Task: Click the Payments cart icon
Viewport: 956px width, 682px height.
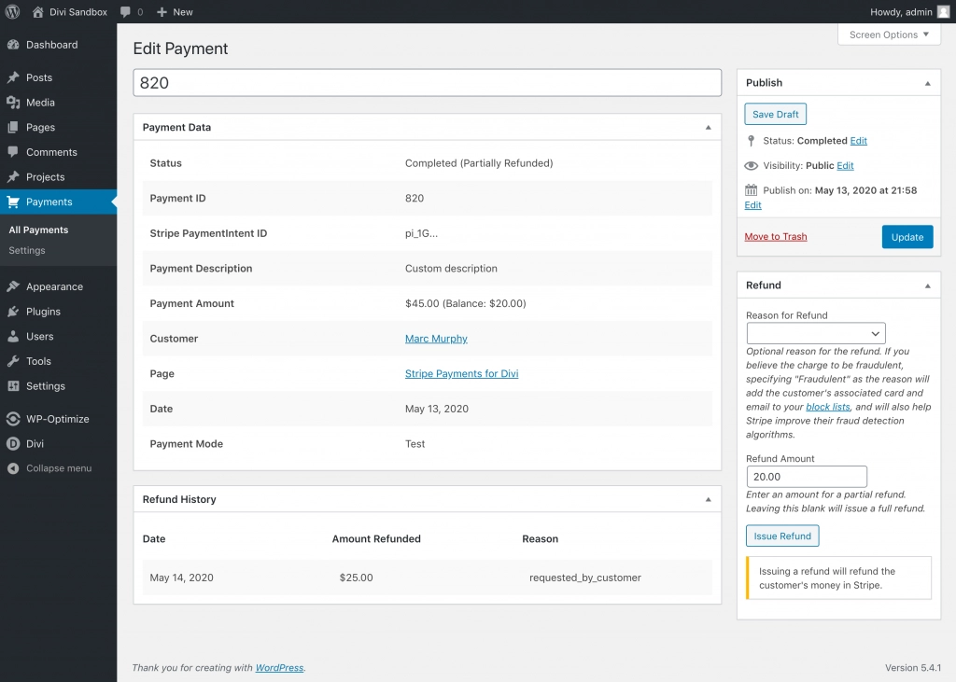Action: point(13,202)
